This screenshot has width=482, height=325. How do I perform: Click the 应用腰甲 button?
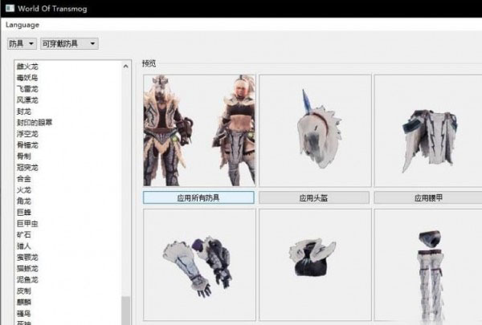pyautogui.click(x=428, y=197)
